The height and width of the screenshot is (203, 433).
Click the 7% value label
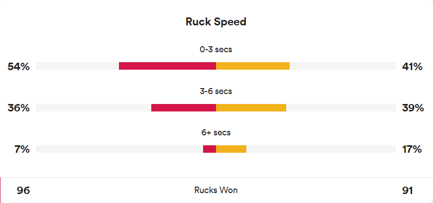pyautogui.click(x=22, y=149)
